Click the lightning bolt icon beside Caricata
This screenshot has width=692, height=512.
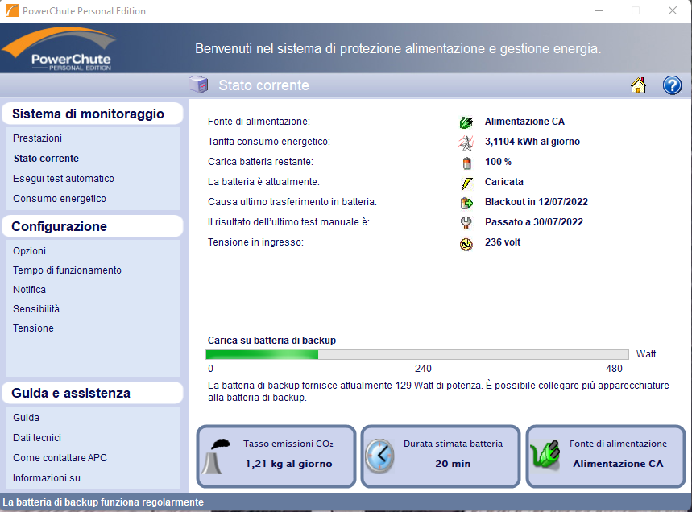(x=466, y=183)
